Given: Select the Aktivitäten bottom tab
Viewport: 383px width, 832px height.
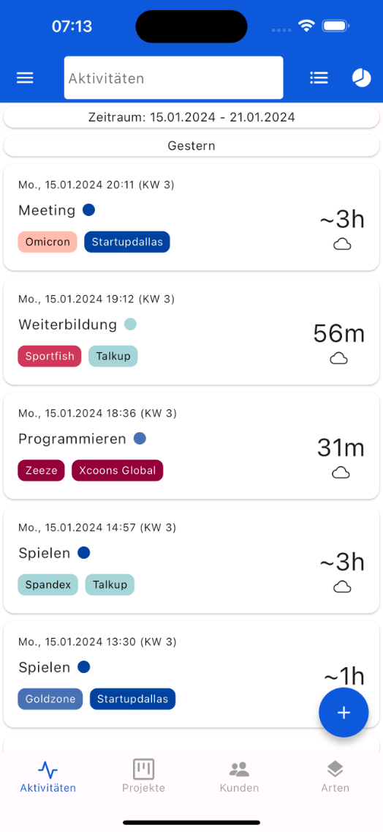Looking at the screenshot, I should [x=48, y=776].
